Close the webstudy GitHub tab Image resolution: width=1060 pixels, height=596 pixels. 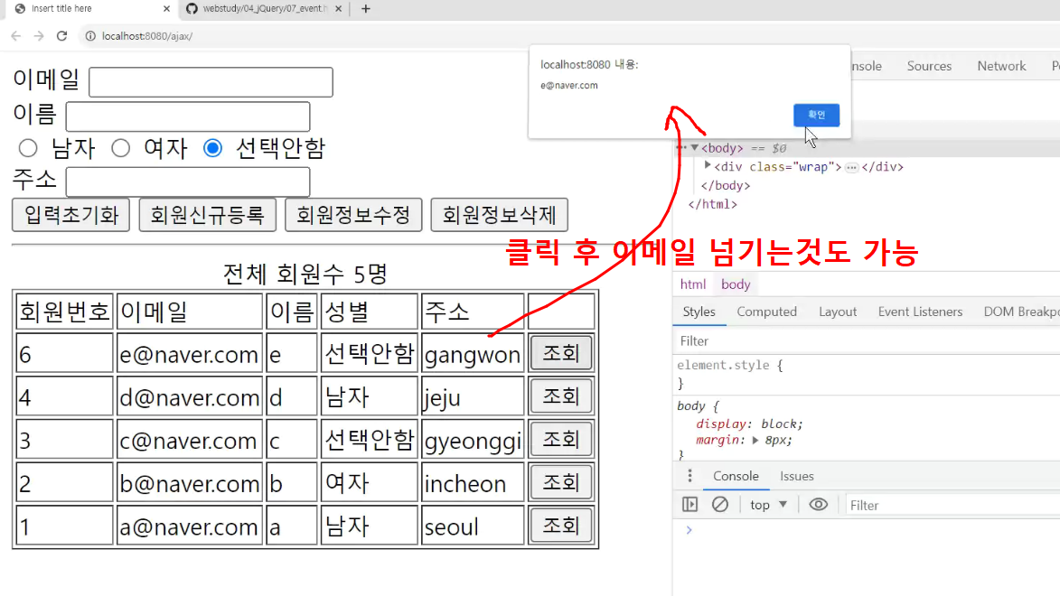click(x=338, y=9)
